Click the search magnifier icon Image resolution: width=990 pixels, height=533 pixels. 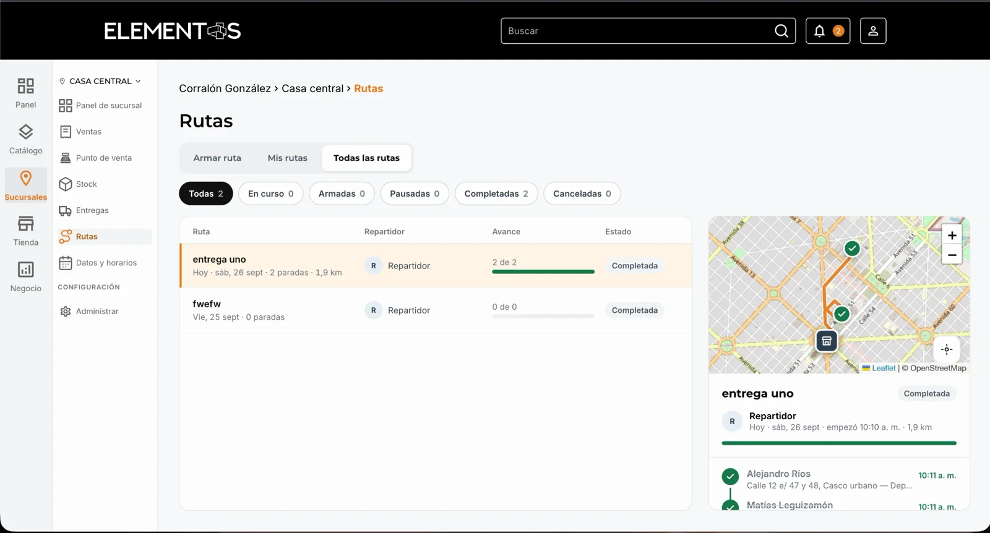point(781,31)
